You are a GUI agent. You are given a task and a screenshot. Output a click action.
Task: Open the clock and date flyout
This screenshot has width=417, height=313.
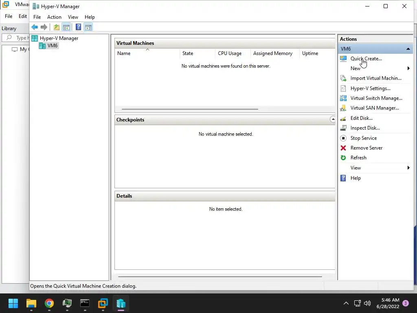coord(388,303)
